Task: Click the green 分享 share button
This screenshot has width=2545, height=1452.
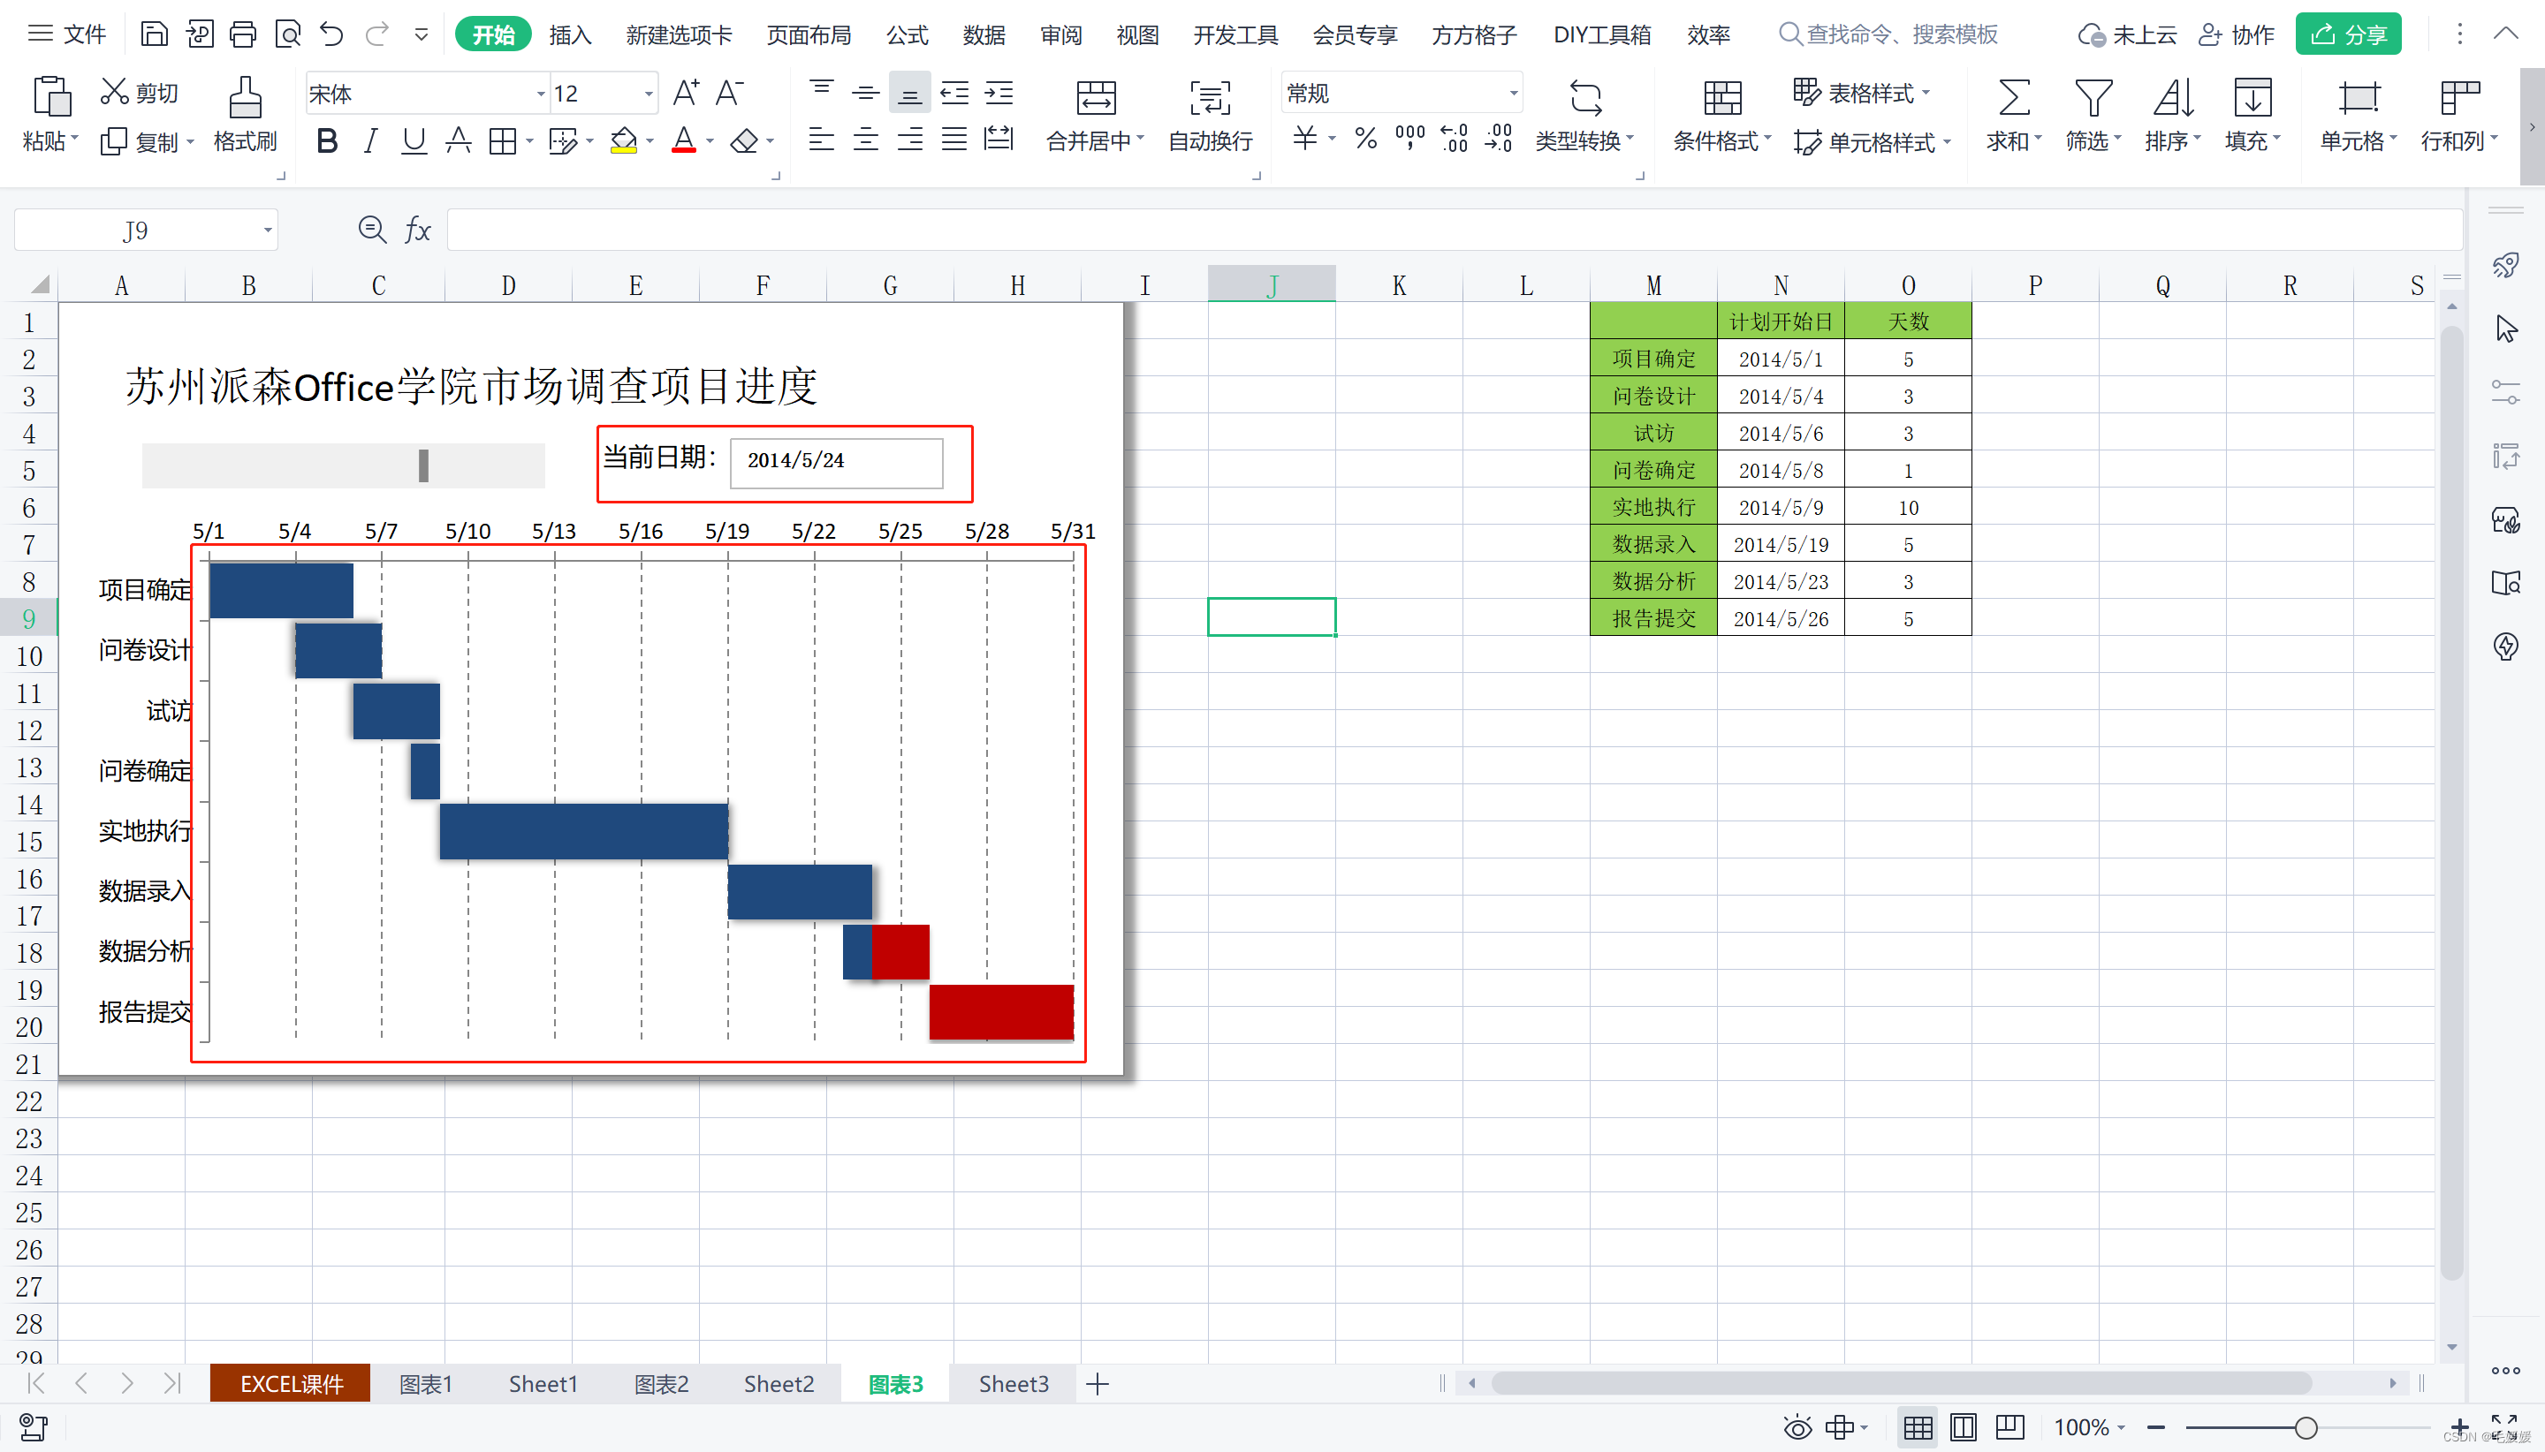Action: (x=2347, y=35)
